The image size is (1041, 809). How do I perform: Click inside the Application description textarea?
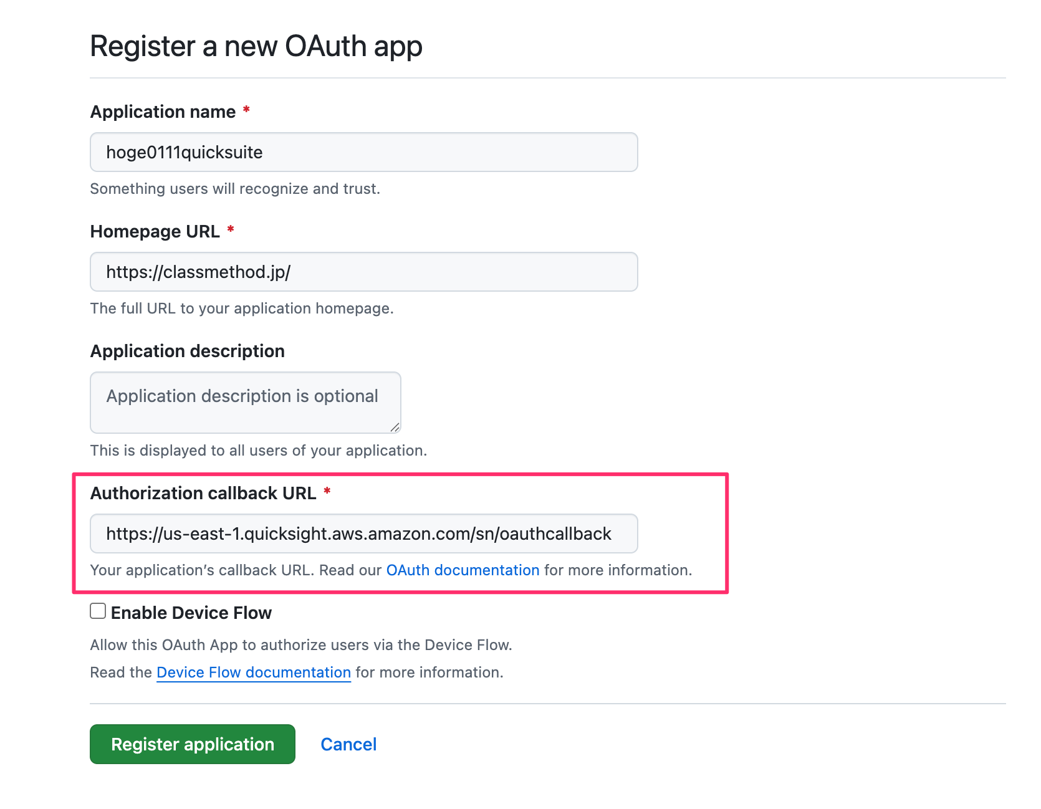[245, 403]
